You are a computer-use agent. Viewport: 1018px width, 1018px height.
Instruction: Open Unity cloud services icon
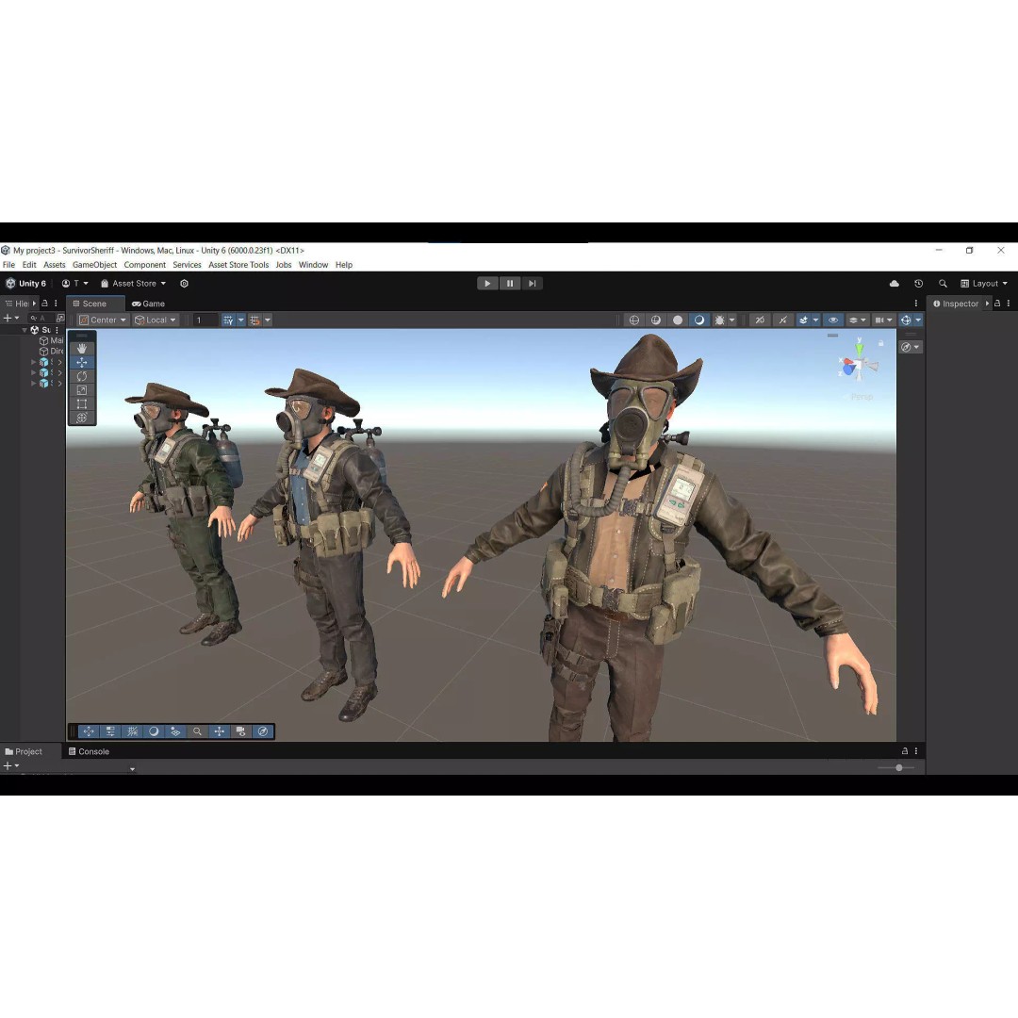(894, 283)
